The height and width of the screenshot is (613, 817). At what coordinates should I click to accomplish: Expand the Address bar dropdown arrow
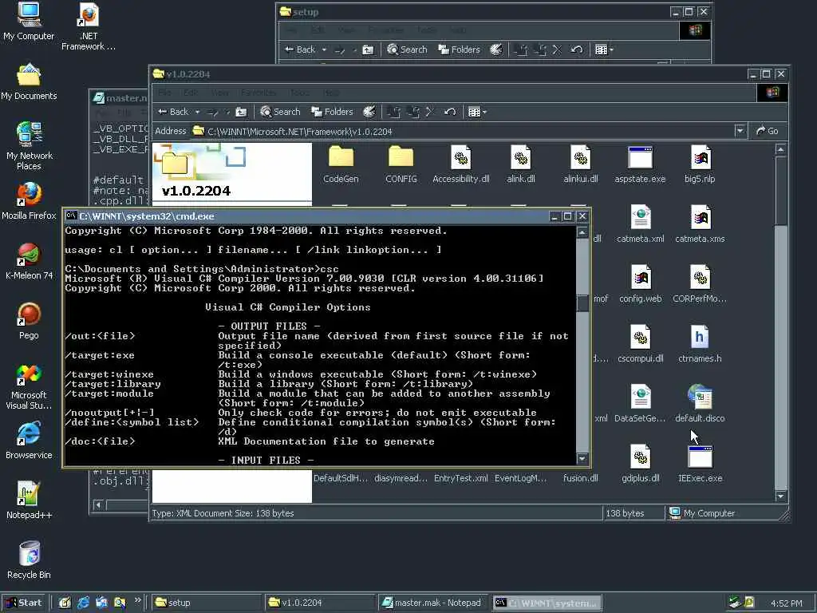click(740, 131)
